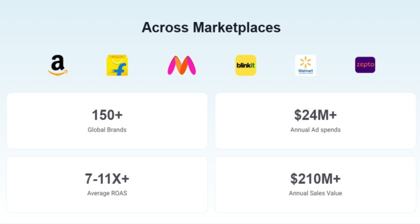Viewport: 420px width, 224px height.
Task: Select the Annual Ad spends label
Action: pyautogui.click(x=315, y=130)
